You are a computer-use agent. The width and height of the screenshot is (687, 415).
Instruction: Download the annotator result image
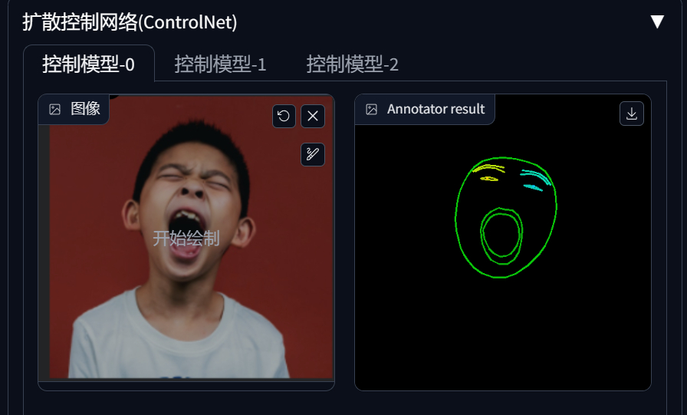pos(631,114)
